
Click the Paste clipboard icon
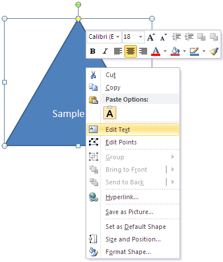pos(94,100)
